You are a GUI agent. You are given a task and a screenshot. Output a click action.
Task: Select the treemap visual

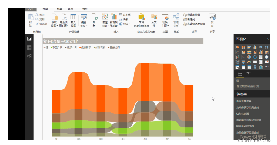tap(261, 57)
